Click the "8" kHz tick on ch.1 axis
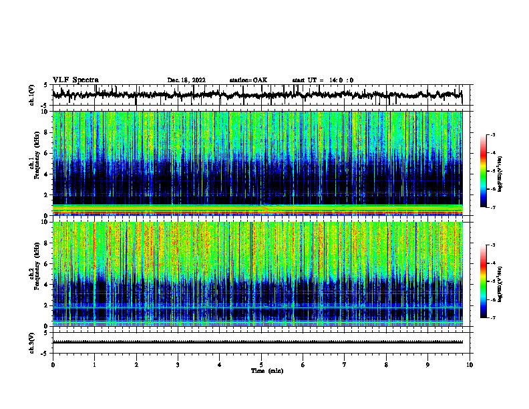529x409 pixels. 47,132
